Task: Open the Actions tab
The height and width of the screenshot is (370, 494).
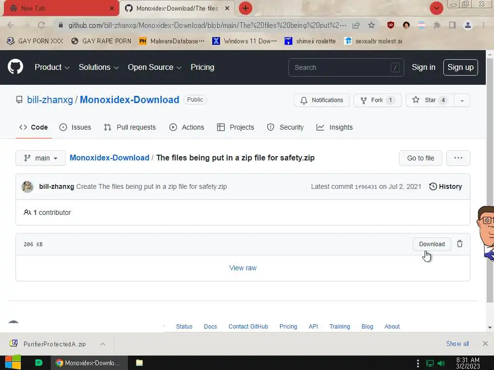Action: tap(187, 127)
